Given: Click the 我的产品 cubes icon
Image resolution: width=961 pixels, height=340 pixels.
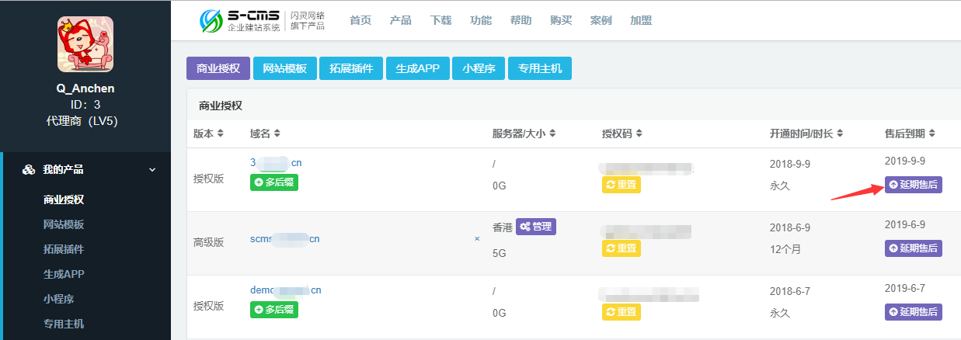Looking at the screenshot, I should [x=29, y=169].
